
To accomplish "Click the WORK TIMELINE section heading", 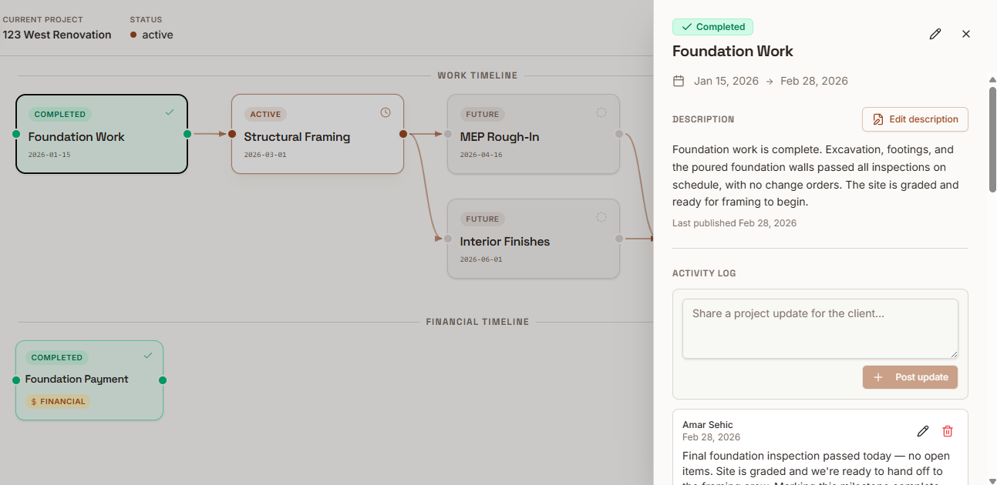I will click(477, 75).
